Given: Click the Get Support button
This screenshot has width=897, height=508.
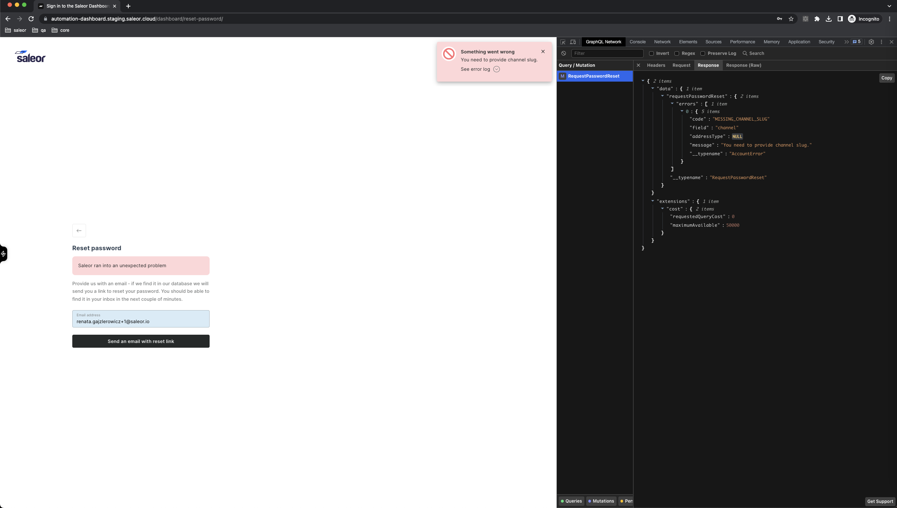Looking at the screenshot, I should (880, 501).
